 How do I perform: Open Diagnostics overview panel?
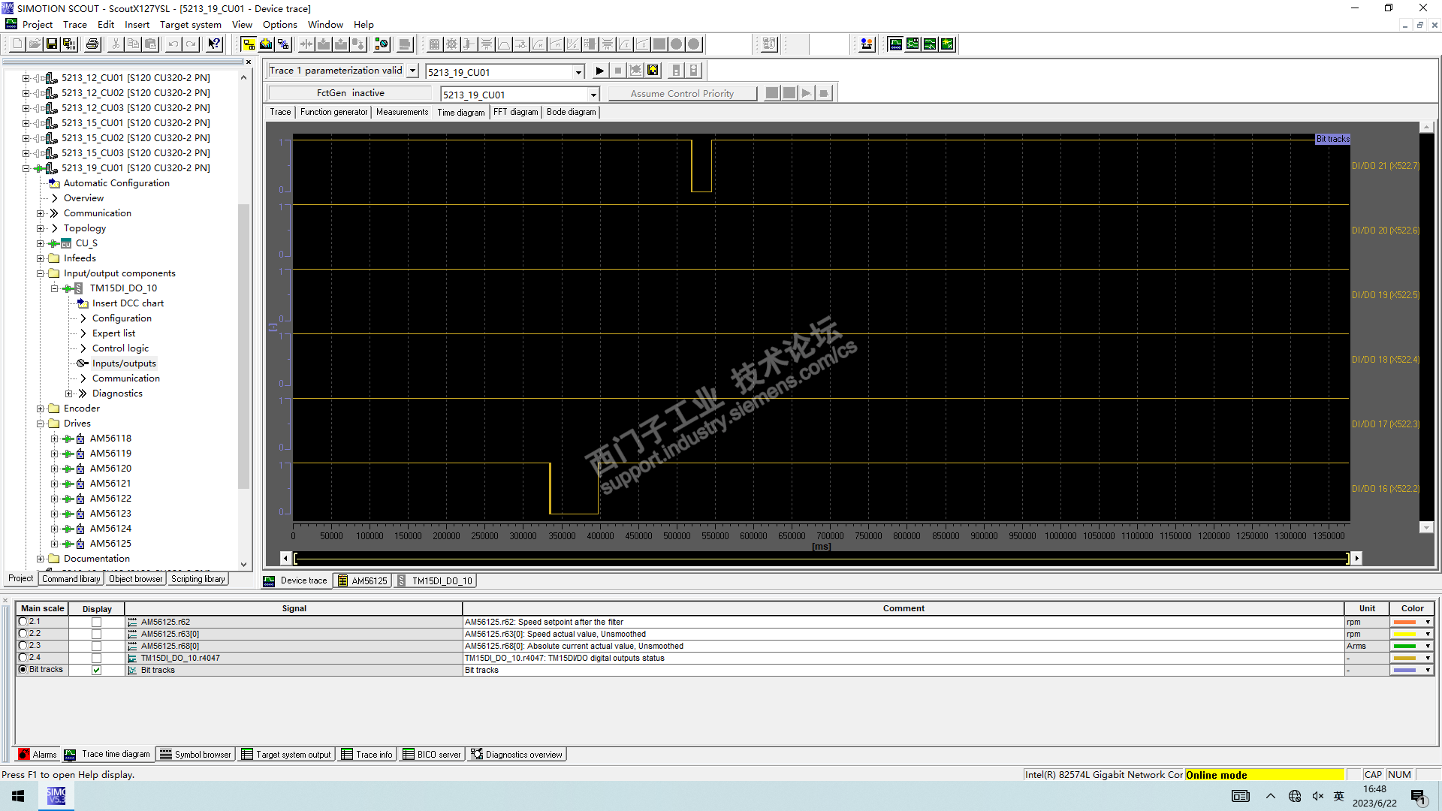(x=517, y=755)
